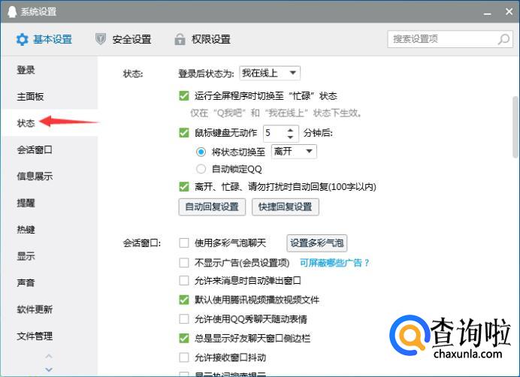Click the 快捷回复设置 button
520x377 pixels.
point(286,207)
